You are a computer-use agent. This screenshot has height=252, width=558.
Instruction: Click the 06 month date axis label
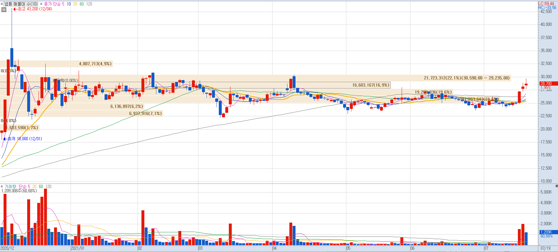point(413,248)
